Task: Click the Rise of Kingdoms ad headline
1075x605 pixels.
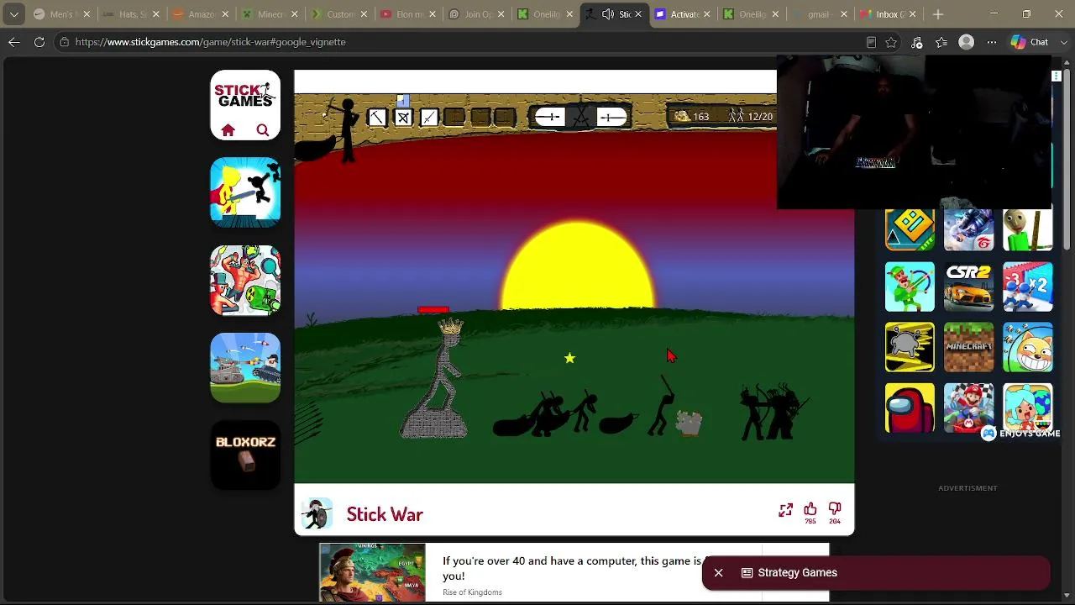Action: (x=572, y=568)
